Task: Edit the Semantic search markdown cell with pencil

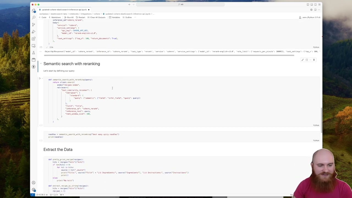Action: [302, 60]
